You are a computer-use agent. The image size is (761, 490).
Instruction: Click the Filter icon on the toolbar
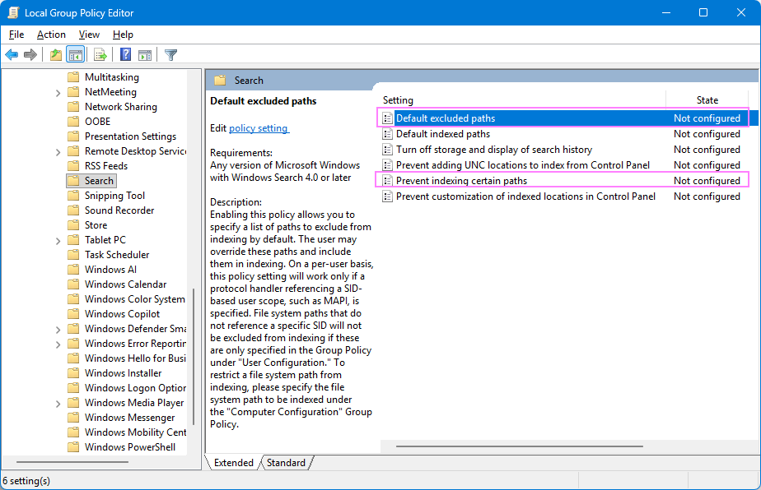[x=170, y=54]
